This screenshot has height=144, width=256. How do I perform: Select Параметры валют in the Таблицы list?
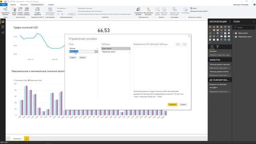click(x=116, y=52)
